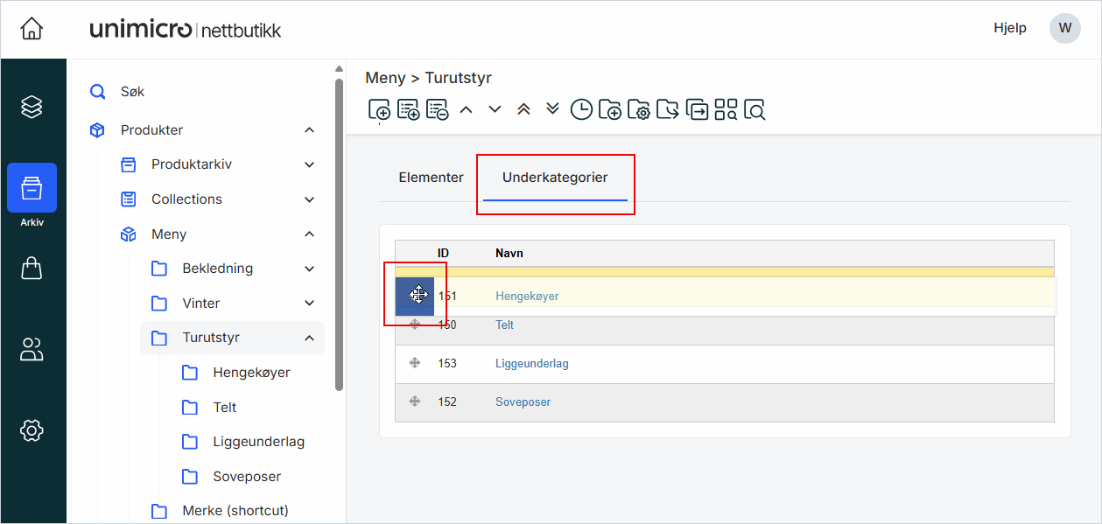Viewport: 1102px width, 524px height.
Task: Click the list-with-plus add items icon
Action: [x=409, y=109]
